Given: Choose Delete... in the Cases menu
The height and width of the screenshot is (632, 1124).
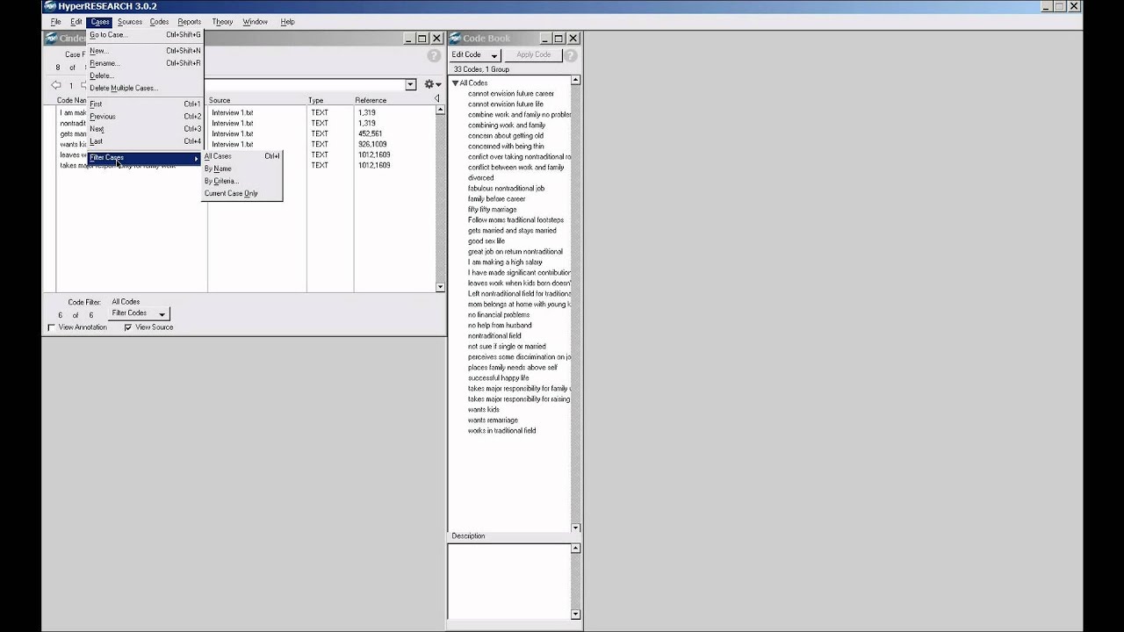Looking at the screenshot, I should point(145,75).
